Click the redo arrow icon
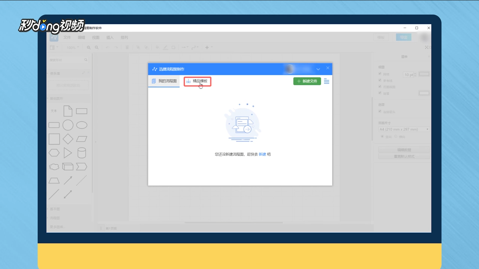This screenshot has width=479, height=269. click(116, 47)
